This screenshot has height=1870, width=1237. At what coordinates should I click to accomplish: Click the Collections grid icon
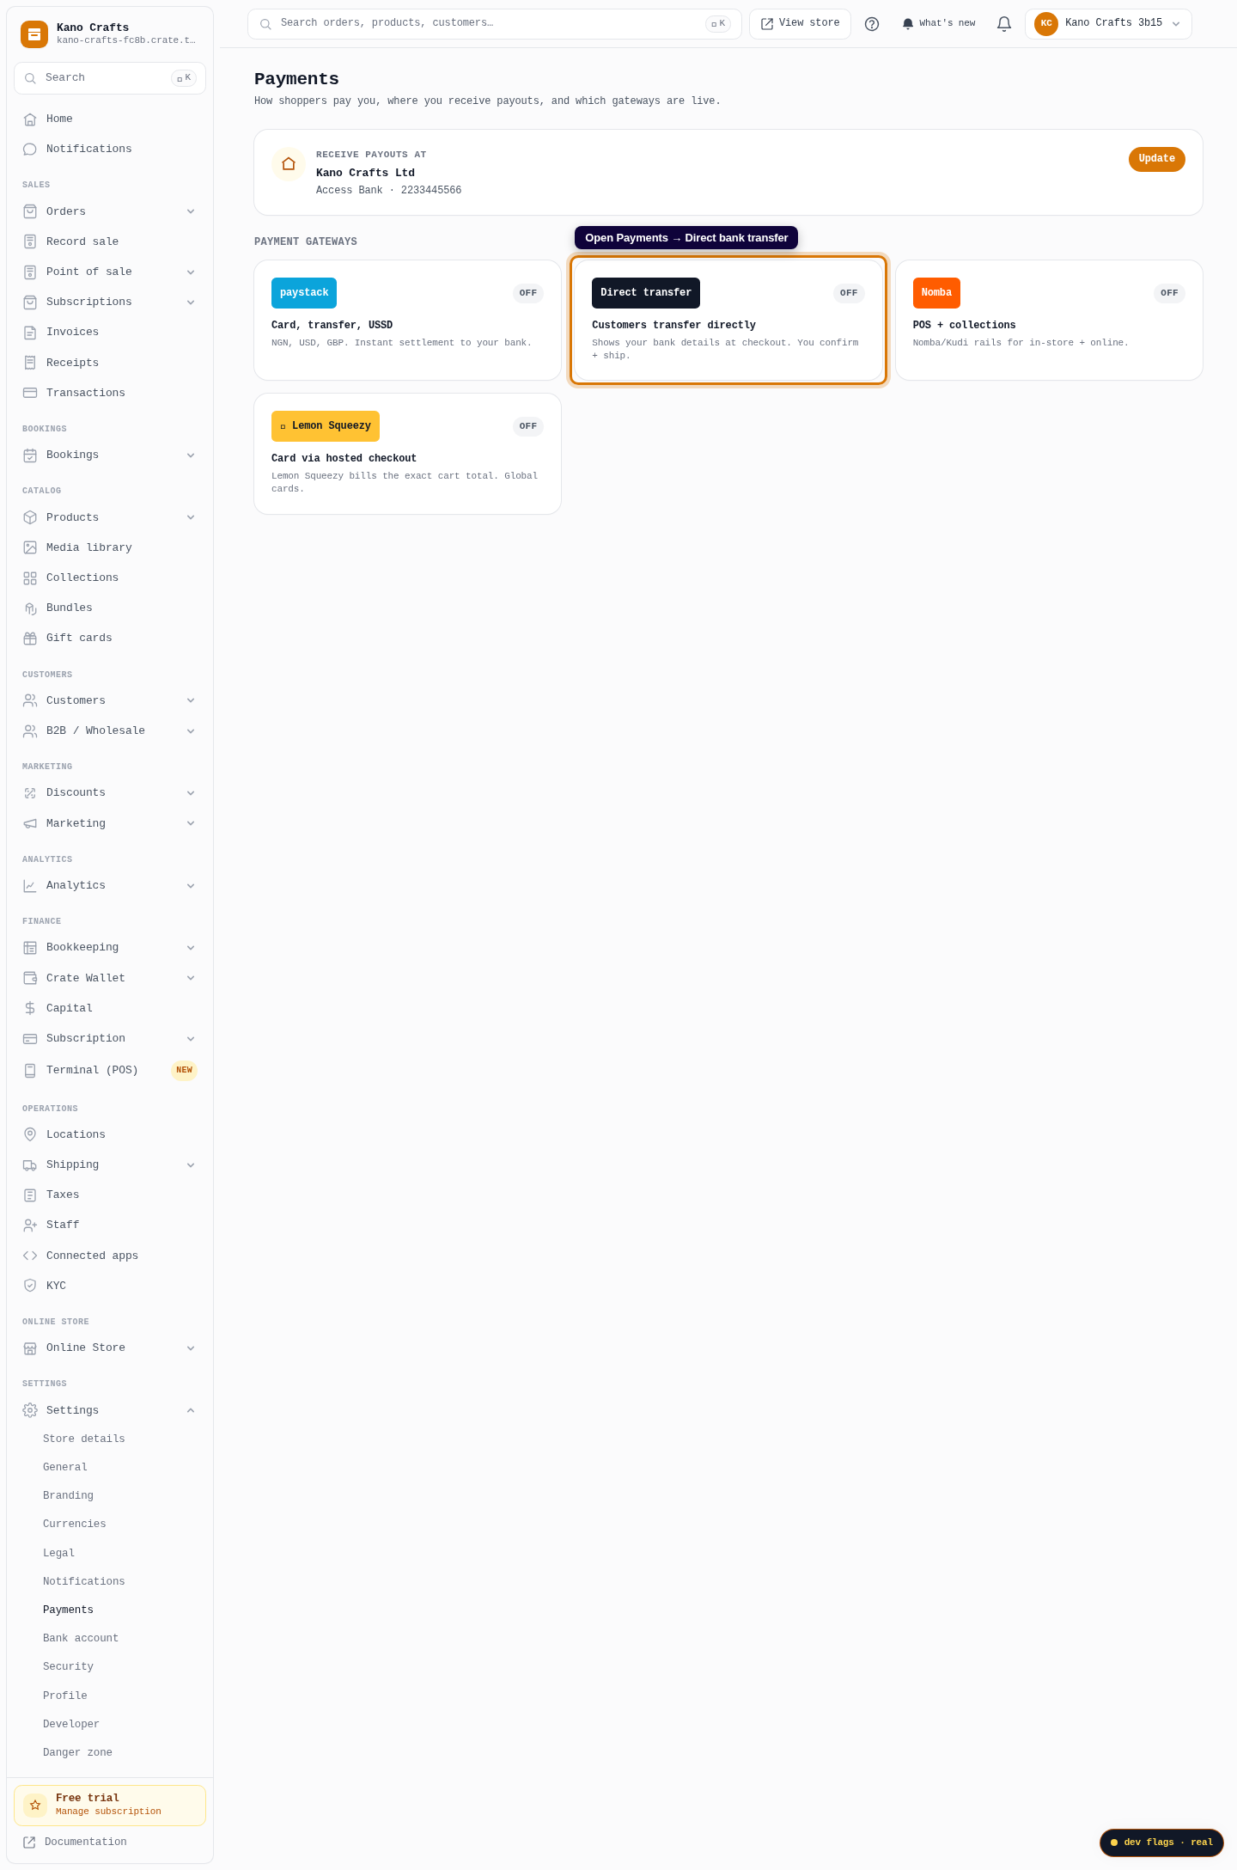(30, 577)
